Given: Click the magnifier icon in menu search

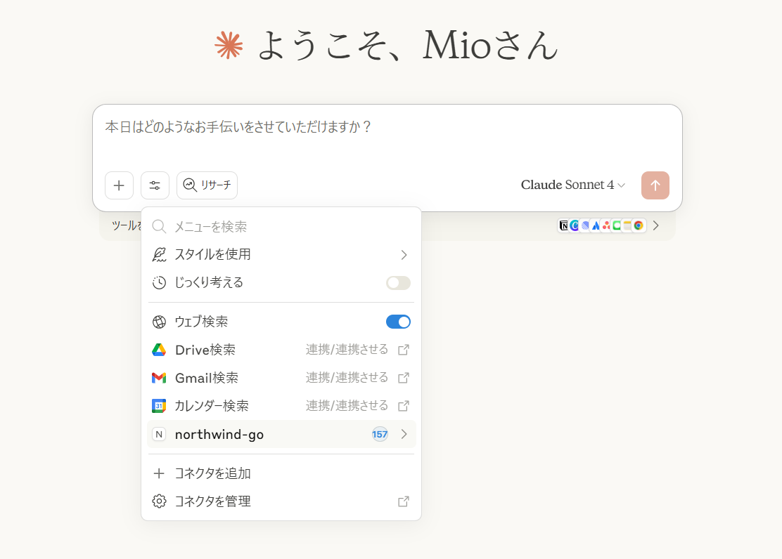Looking at the screenshot, I should (159, 227).
